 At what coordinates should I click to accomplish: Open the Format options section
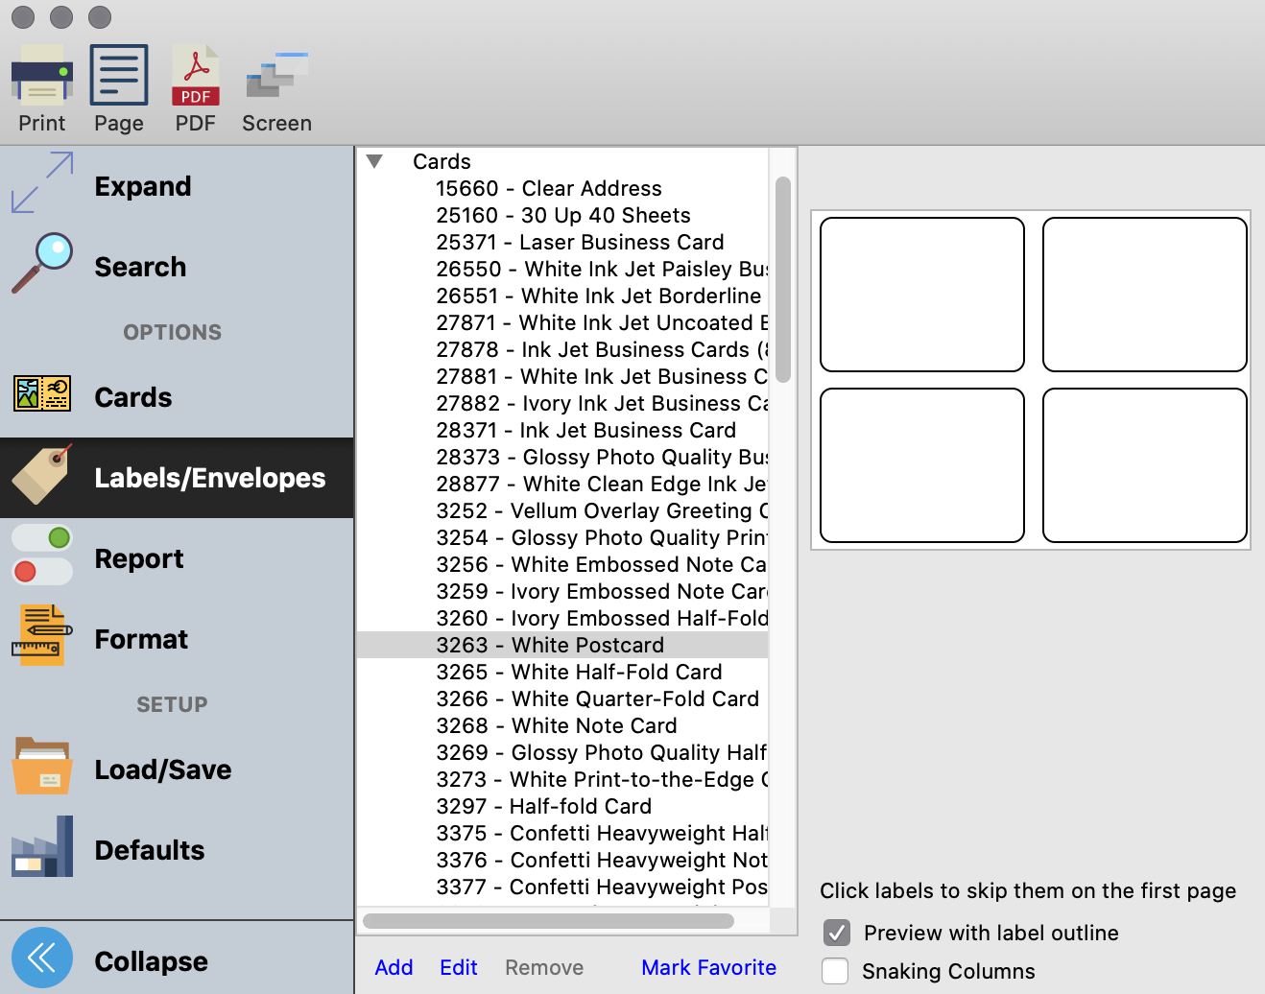click(140, 639)
